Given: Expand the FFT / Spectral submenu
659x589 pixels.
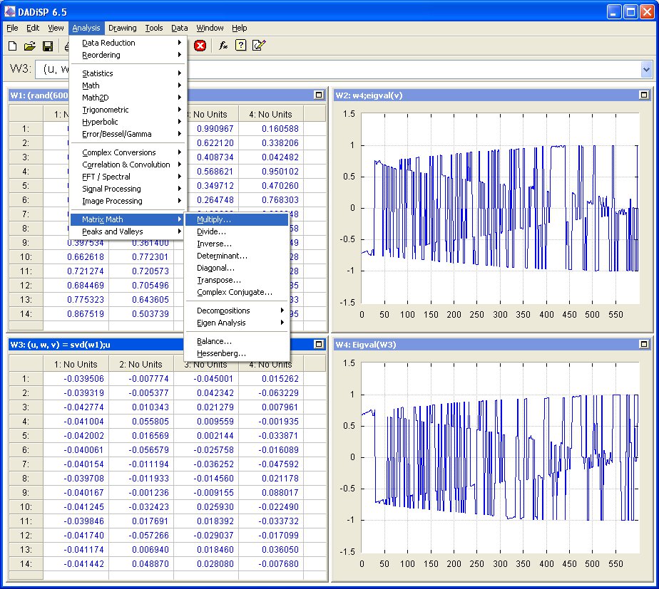Looking at the screenshot, I should tap(128, 177).
